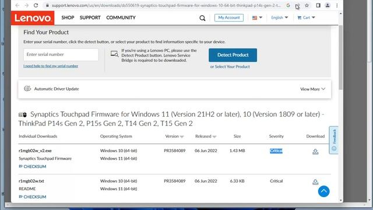The image size is (373, 210).
Task: Click the site search magnifier icon
Action: pos(202,18)
